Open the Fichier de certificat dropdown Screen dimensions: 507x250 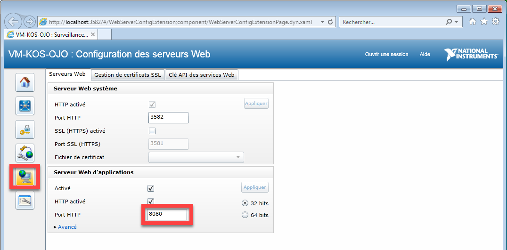click(196, 157)
